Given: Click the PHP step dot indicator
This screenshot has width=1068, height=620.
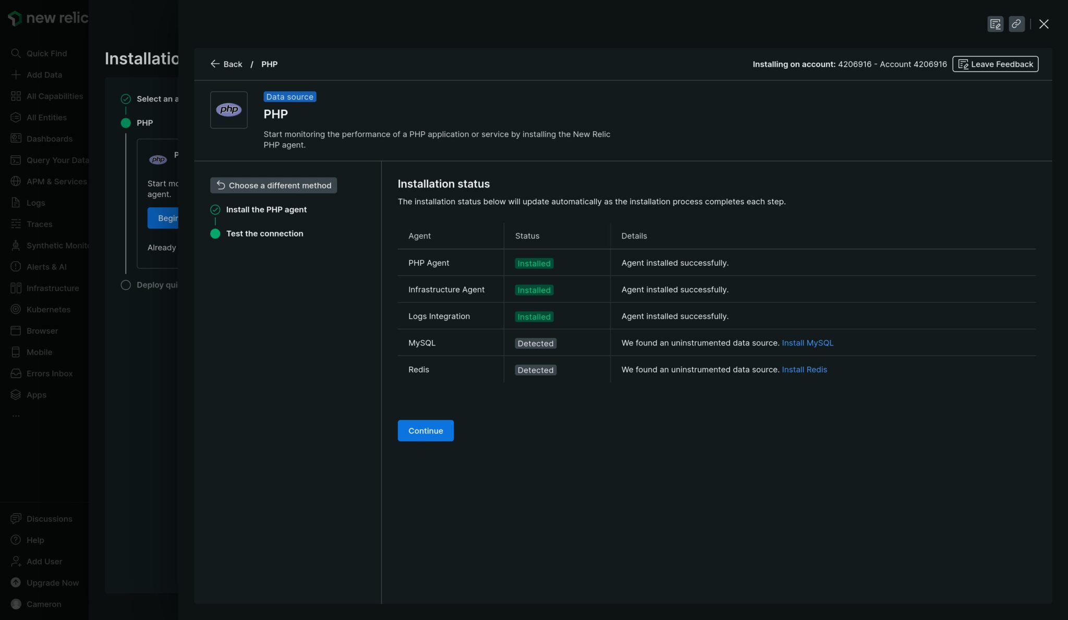Looking at the screenshot, I should point(126,123).
